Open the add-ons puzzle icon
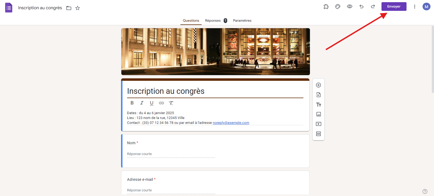The width and height of the screenshot is (434, 196). (326, 7)
